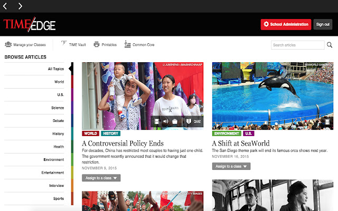Click the purple U.S. tag
Screen dimensions: 338x211
(x=249, y=133)
